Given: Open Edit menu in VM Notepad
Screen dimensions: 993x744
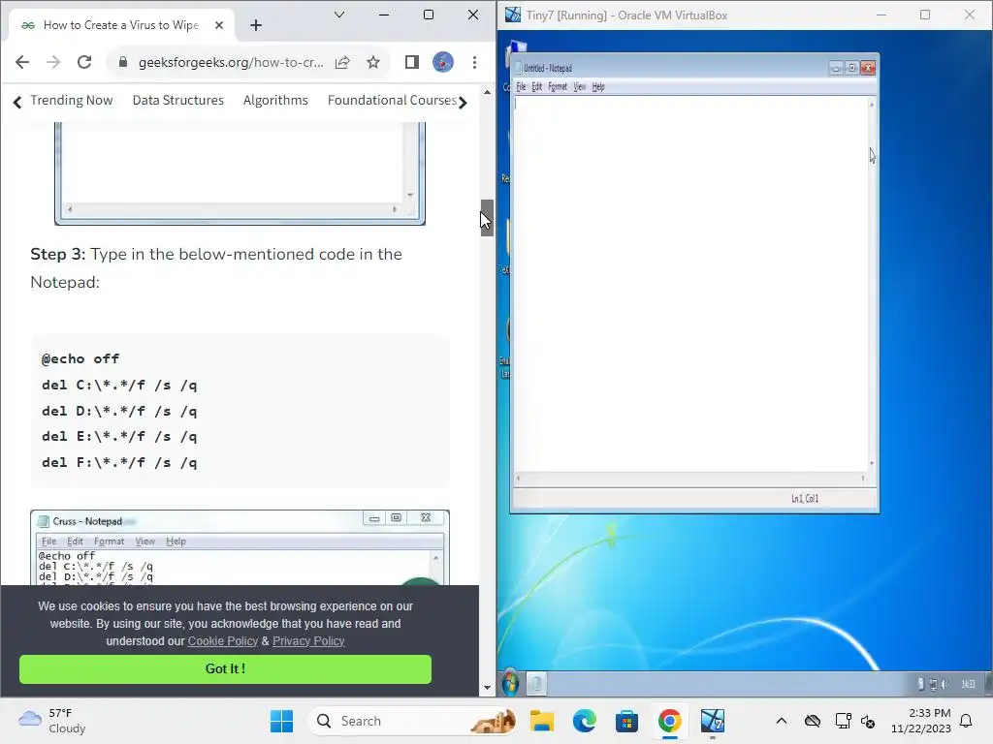Looking at the screenshot, I should [x=536, y=86].
